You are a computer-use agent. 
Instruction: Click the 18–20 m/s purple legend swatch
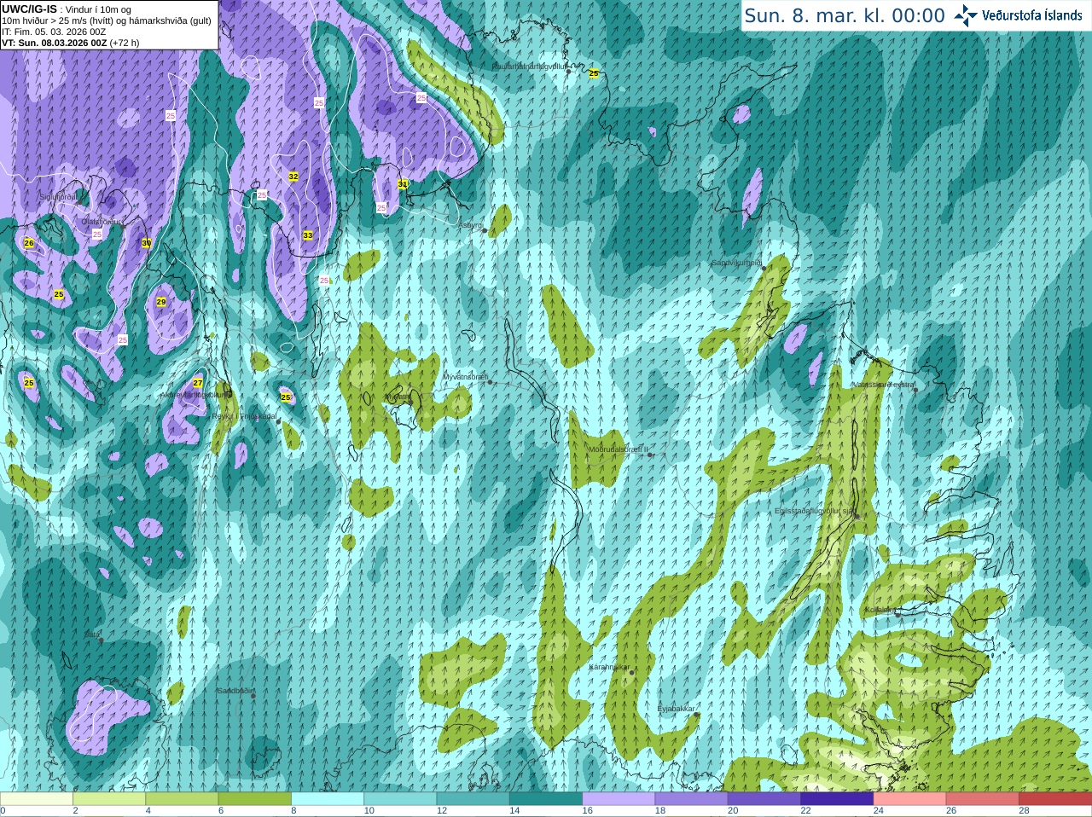coord(692,799)
